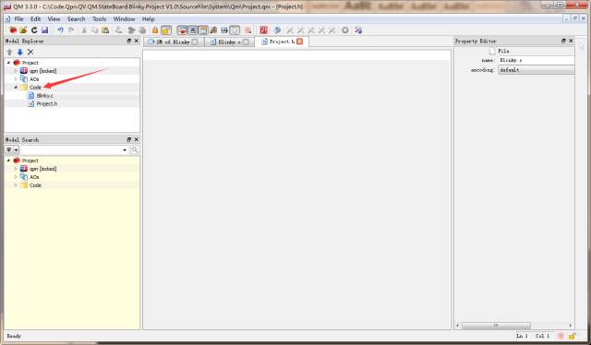
Task: Delete item with X in Model Explorer
Action: tap(30, 52)
